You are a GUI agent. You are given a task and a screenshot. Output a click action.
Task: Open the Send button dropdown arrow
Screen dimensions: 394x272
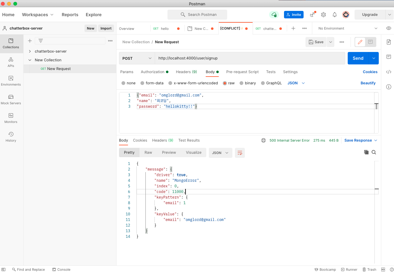pos(373,58)
